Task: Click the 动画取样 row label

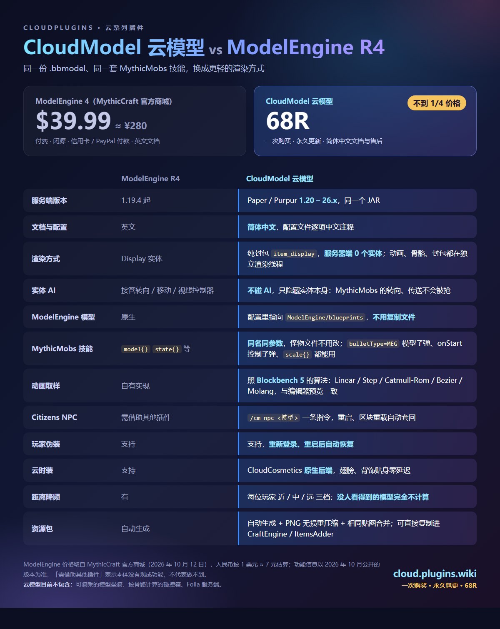Action: (x=46, y=386)
